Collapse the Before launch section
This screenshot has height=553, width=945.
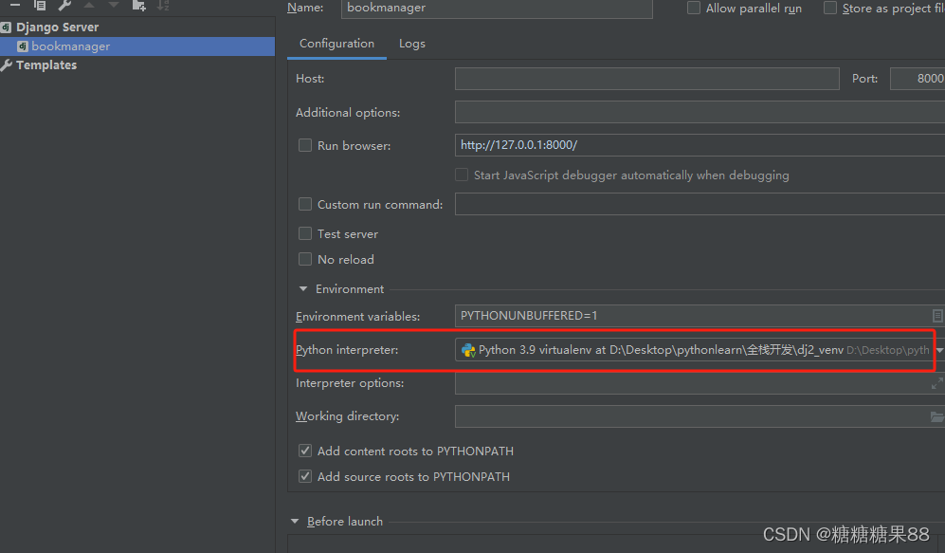[x=295, y=521]
